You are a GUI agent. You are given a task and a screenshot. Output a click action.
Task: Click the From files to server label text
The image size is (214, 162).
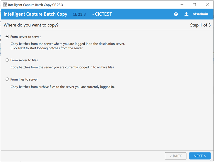click(x=24, y=79)
